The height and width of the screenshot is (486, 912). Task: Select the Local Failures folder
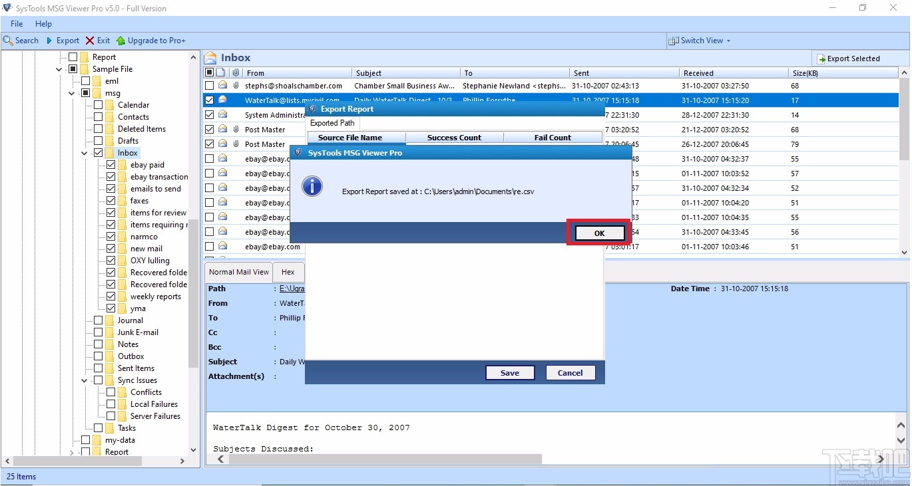click(154, 404)
